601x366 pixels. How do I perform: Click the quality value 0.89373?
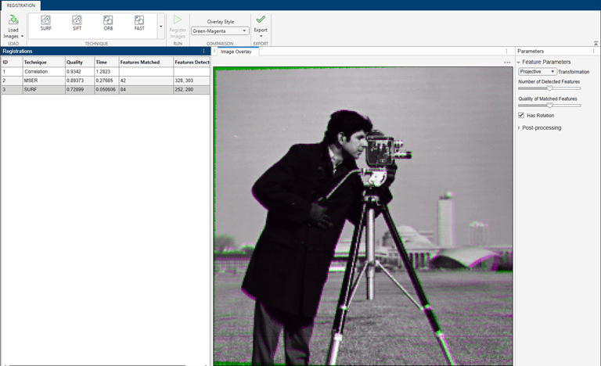pyautogui.click(x=75, y=81)
